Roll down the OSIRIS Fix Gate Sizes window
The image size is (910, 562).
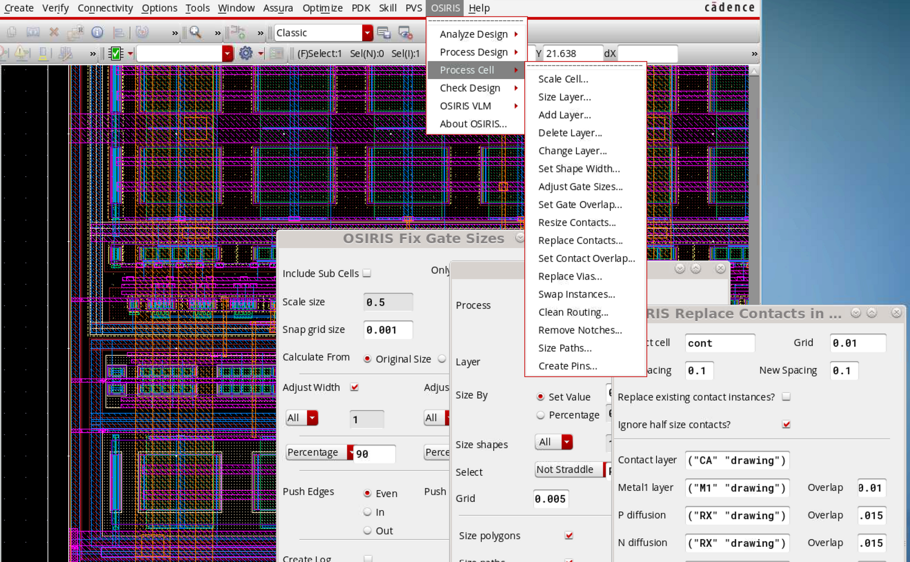tap(520, 238)
